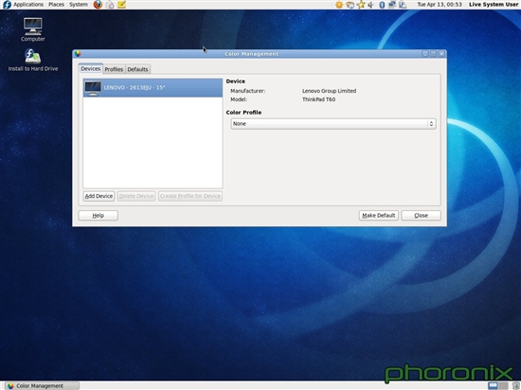Open the volume control tray icon

(371, 5)
